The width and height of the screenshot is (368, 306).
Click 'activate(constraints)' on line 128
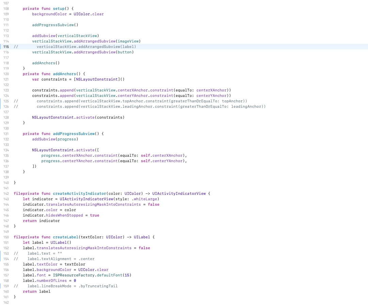pyautogui.click(x=100, y=118)
